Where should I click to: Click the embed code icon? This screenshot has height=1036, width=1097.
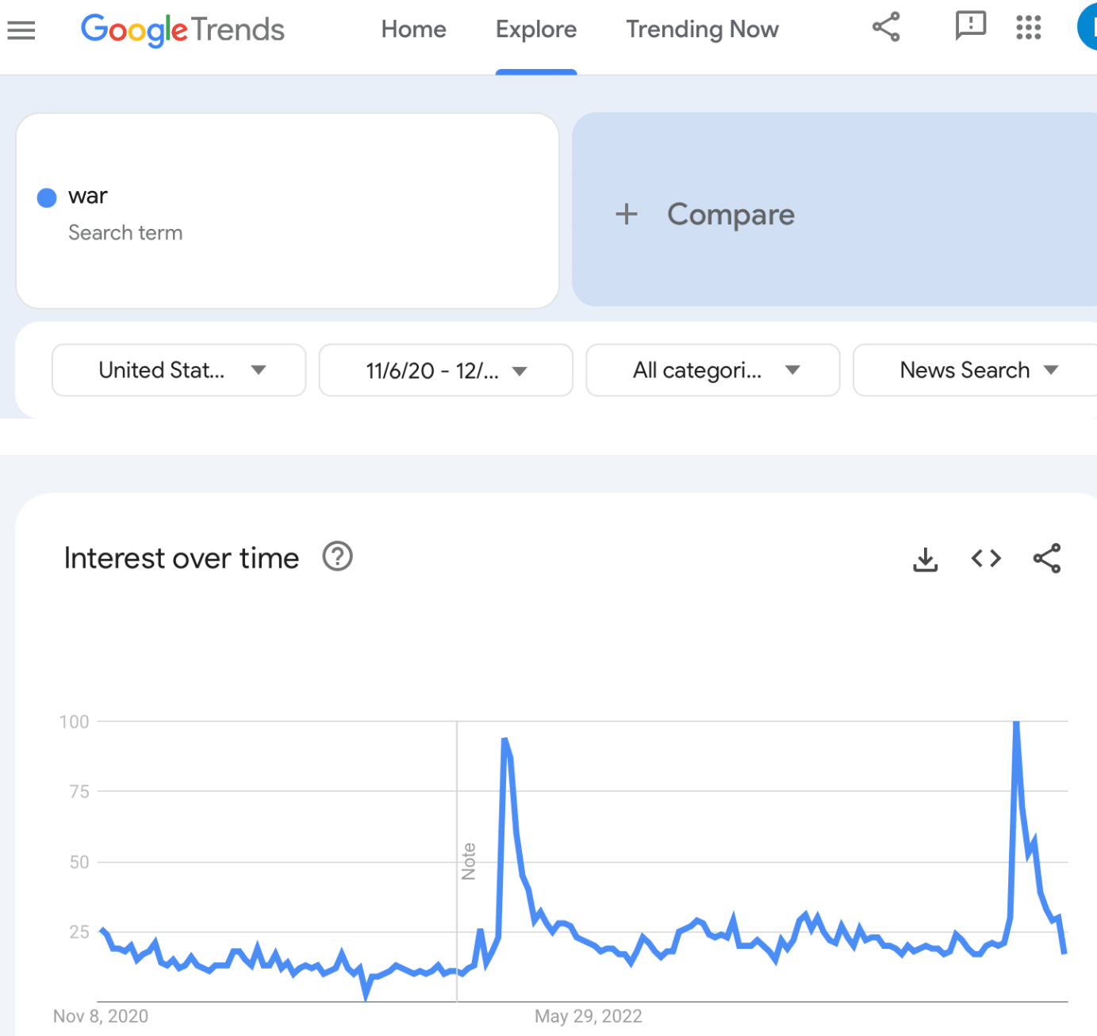[986, 559]
